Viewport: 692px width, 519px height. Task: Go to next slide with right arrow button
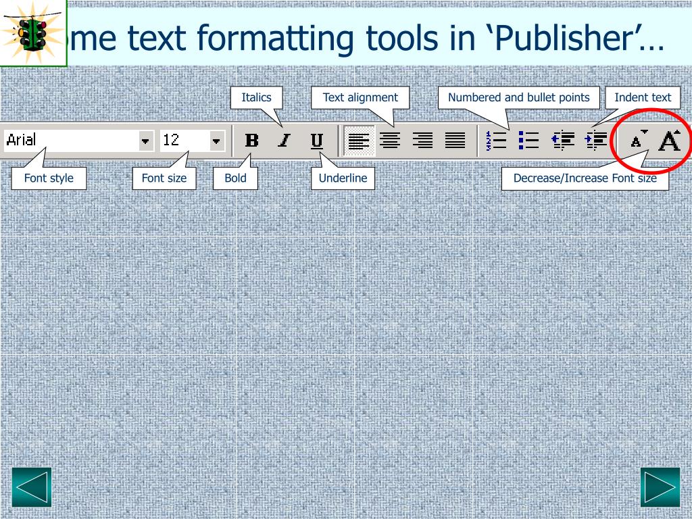click(x=660, y=487)
